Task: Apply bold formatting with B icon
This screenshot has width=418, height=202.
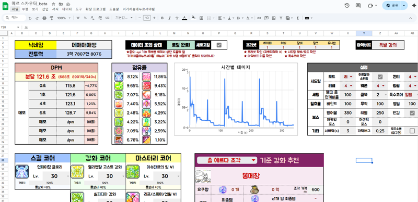Action: (162, 18)
